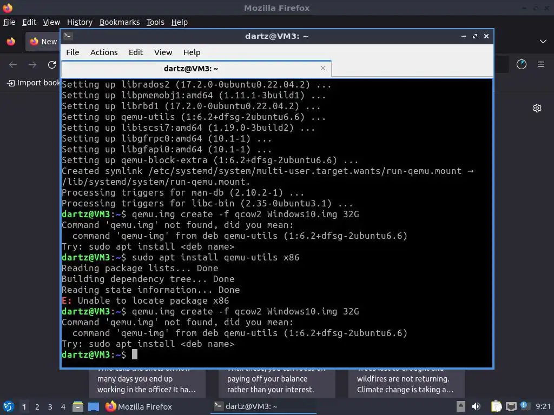This screenshot has height=415, width=554.
Task: Expand the Firefox list all tabs chevron
Action: 543,42
